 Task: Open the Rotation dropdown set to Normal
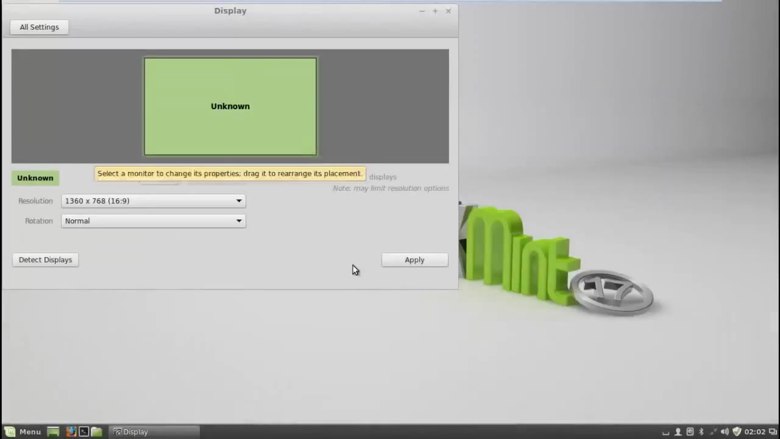[x=154, y=221]
